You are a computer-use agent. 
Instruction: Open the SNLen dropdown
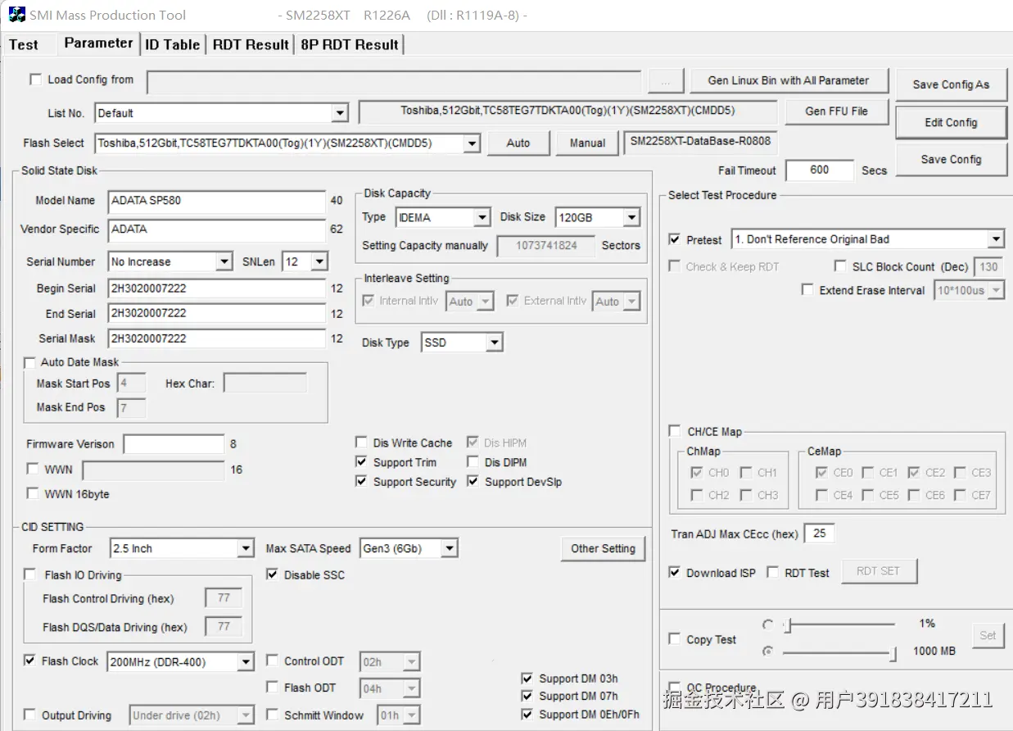point(305,262)
